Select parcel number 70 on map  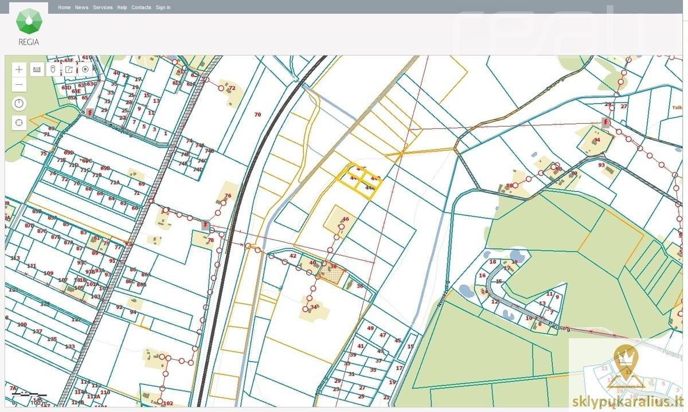pyautogui.click(x=257, y=115)
